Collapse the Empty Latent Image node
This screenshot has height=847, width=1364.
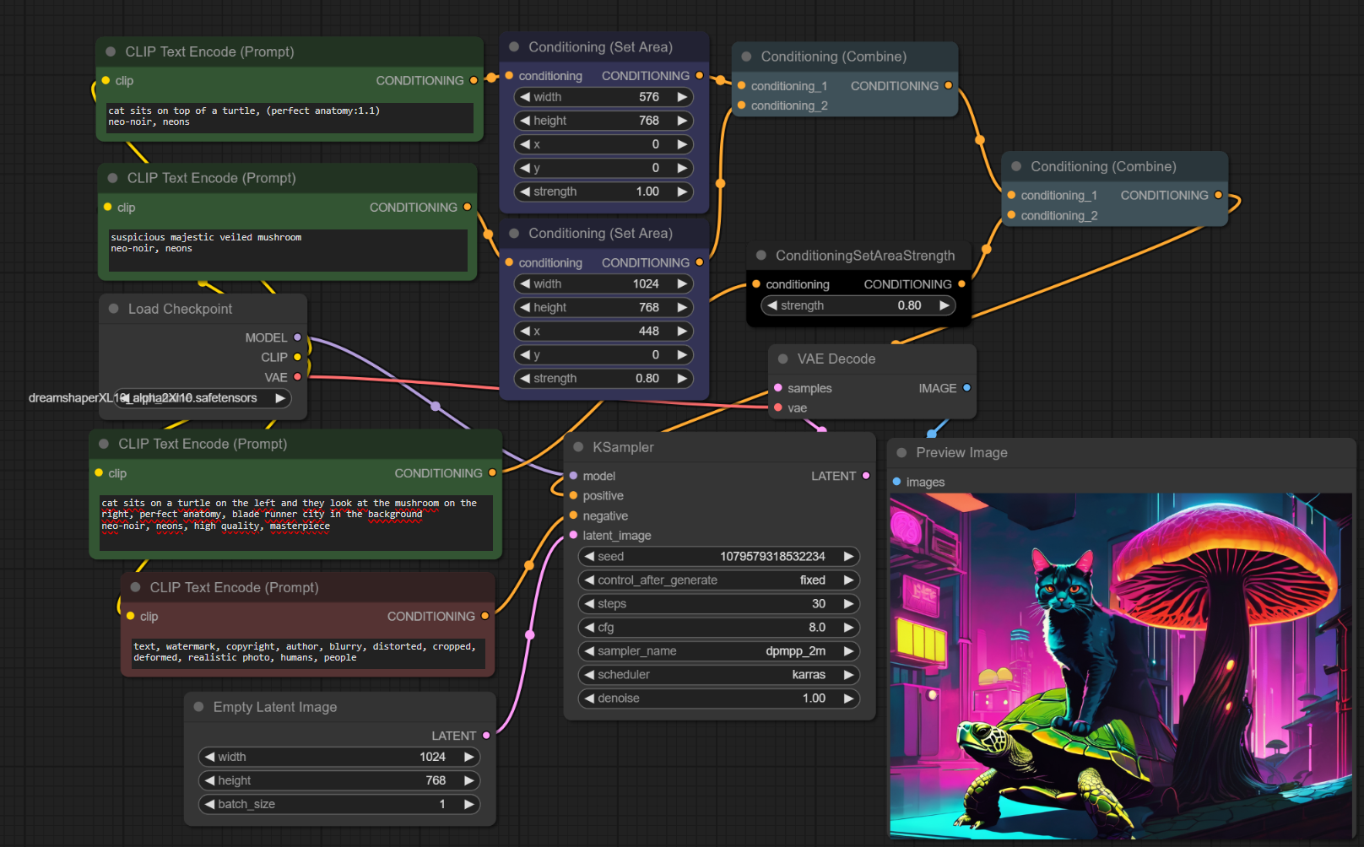pyautogui.click(x=199, y=707)
